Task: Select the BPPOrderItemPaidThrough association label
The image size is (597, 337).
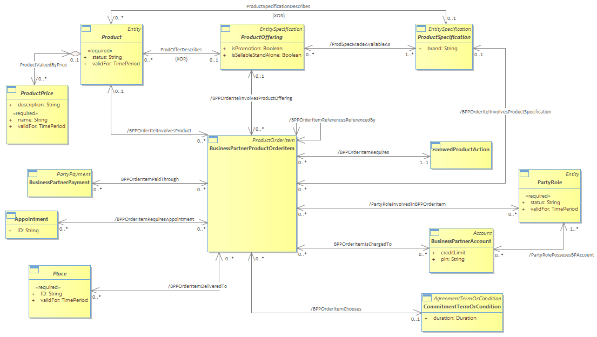Action: coord(150,179)
